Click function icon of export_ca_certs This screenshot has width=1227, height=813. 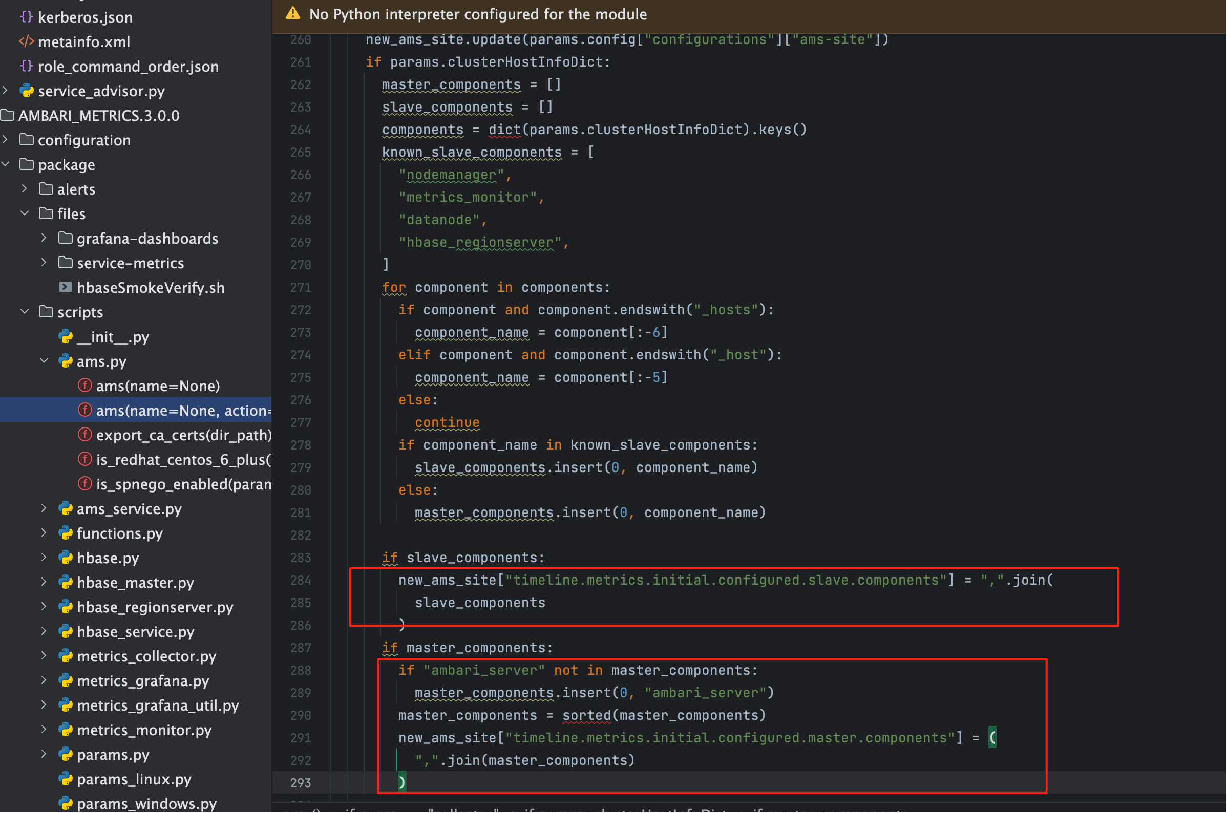click(84, 435)
